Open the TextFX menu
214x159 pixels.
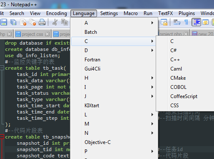tap(165, 13)
